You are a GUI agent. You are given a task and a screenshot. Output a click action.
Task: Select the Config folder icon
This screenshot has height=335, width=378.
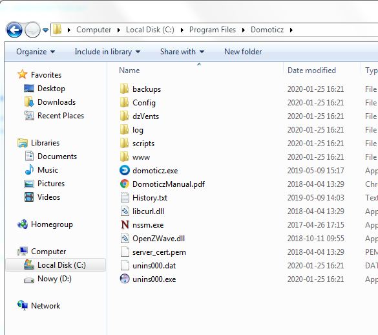125,103
